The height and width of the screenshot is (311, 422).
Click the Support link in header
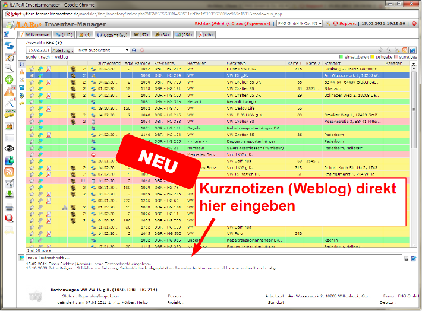[347, 24]
